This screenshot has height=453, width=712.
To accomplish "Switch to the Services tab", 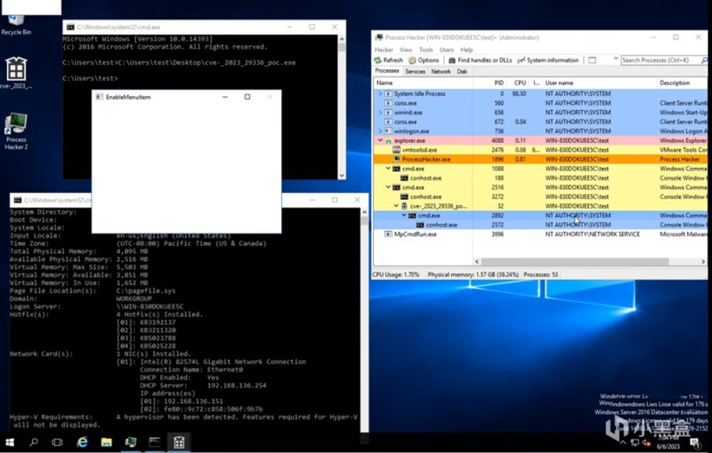I will click(x=415, y=72).
